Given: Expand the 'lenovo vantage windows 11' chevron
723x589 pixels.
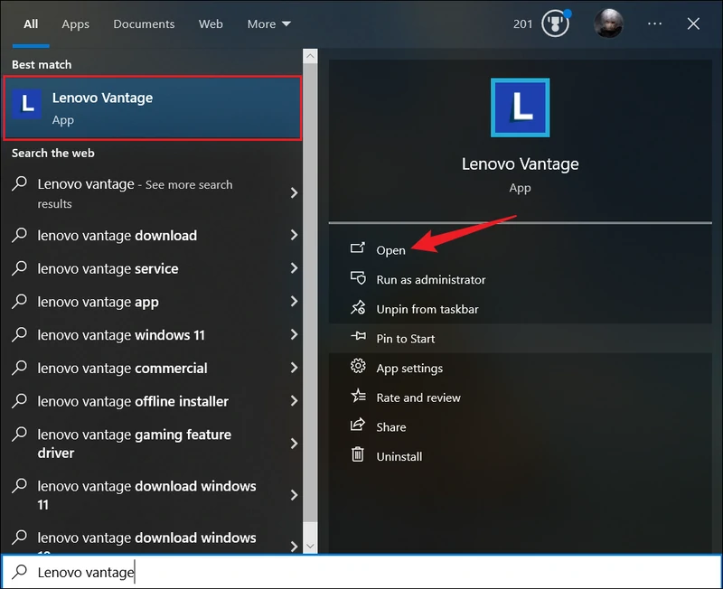Looking at the screenshot, I should pyautogui.click(x=294, y=334).
